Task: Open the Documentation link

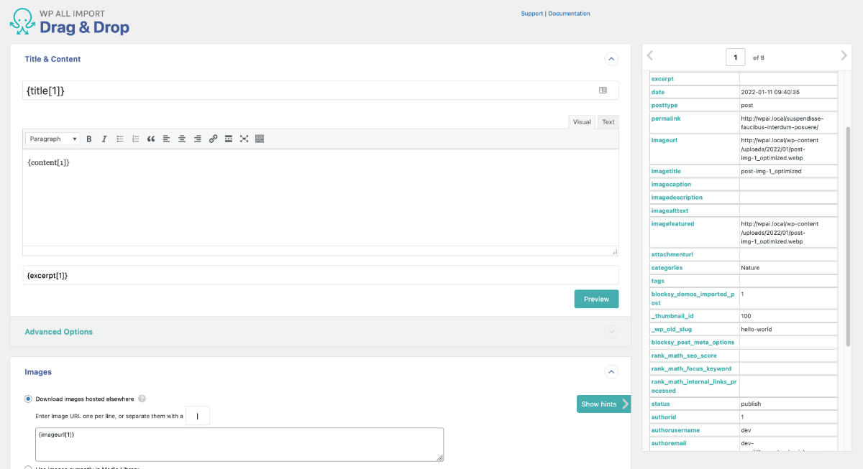Action: pyautogui.click(x=569, y=14)
